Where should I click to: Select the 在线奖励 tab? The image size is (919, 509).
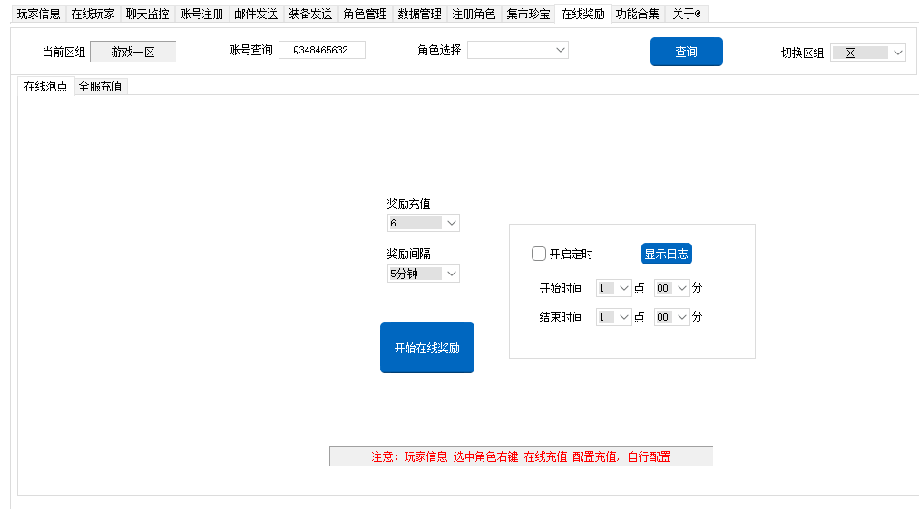[x=583, y=14]
